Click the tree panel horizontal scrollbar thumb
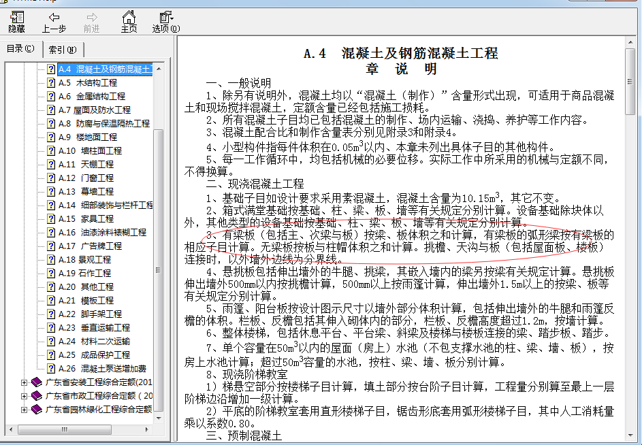This screenshot has width=642, height=445. [x=64, y=429]
